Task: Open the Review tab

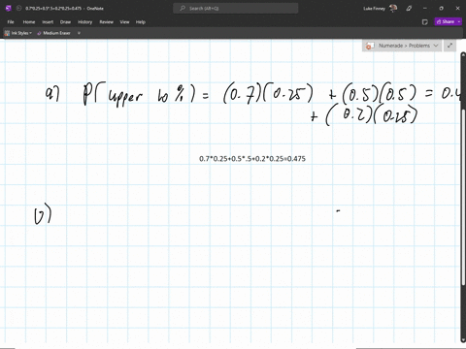Action: [x=107, y=22]
